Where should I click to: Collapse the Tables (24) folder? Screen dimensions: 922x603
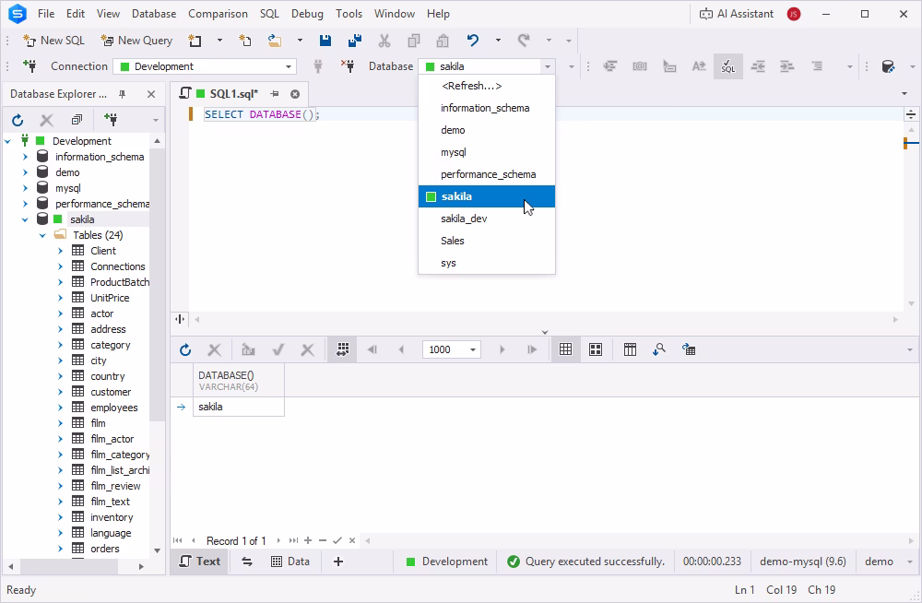(x=42, y=235)
